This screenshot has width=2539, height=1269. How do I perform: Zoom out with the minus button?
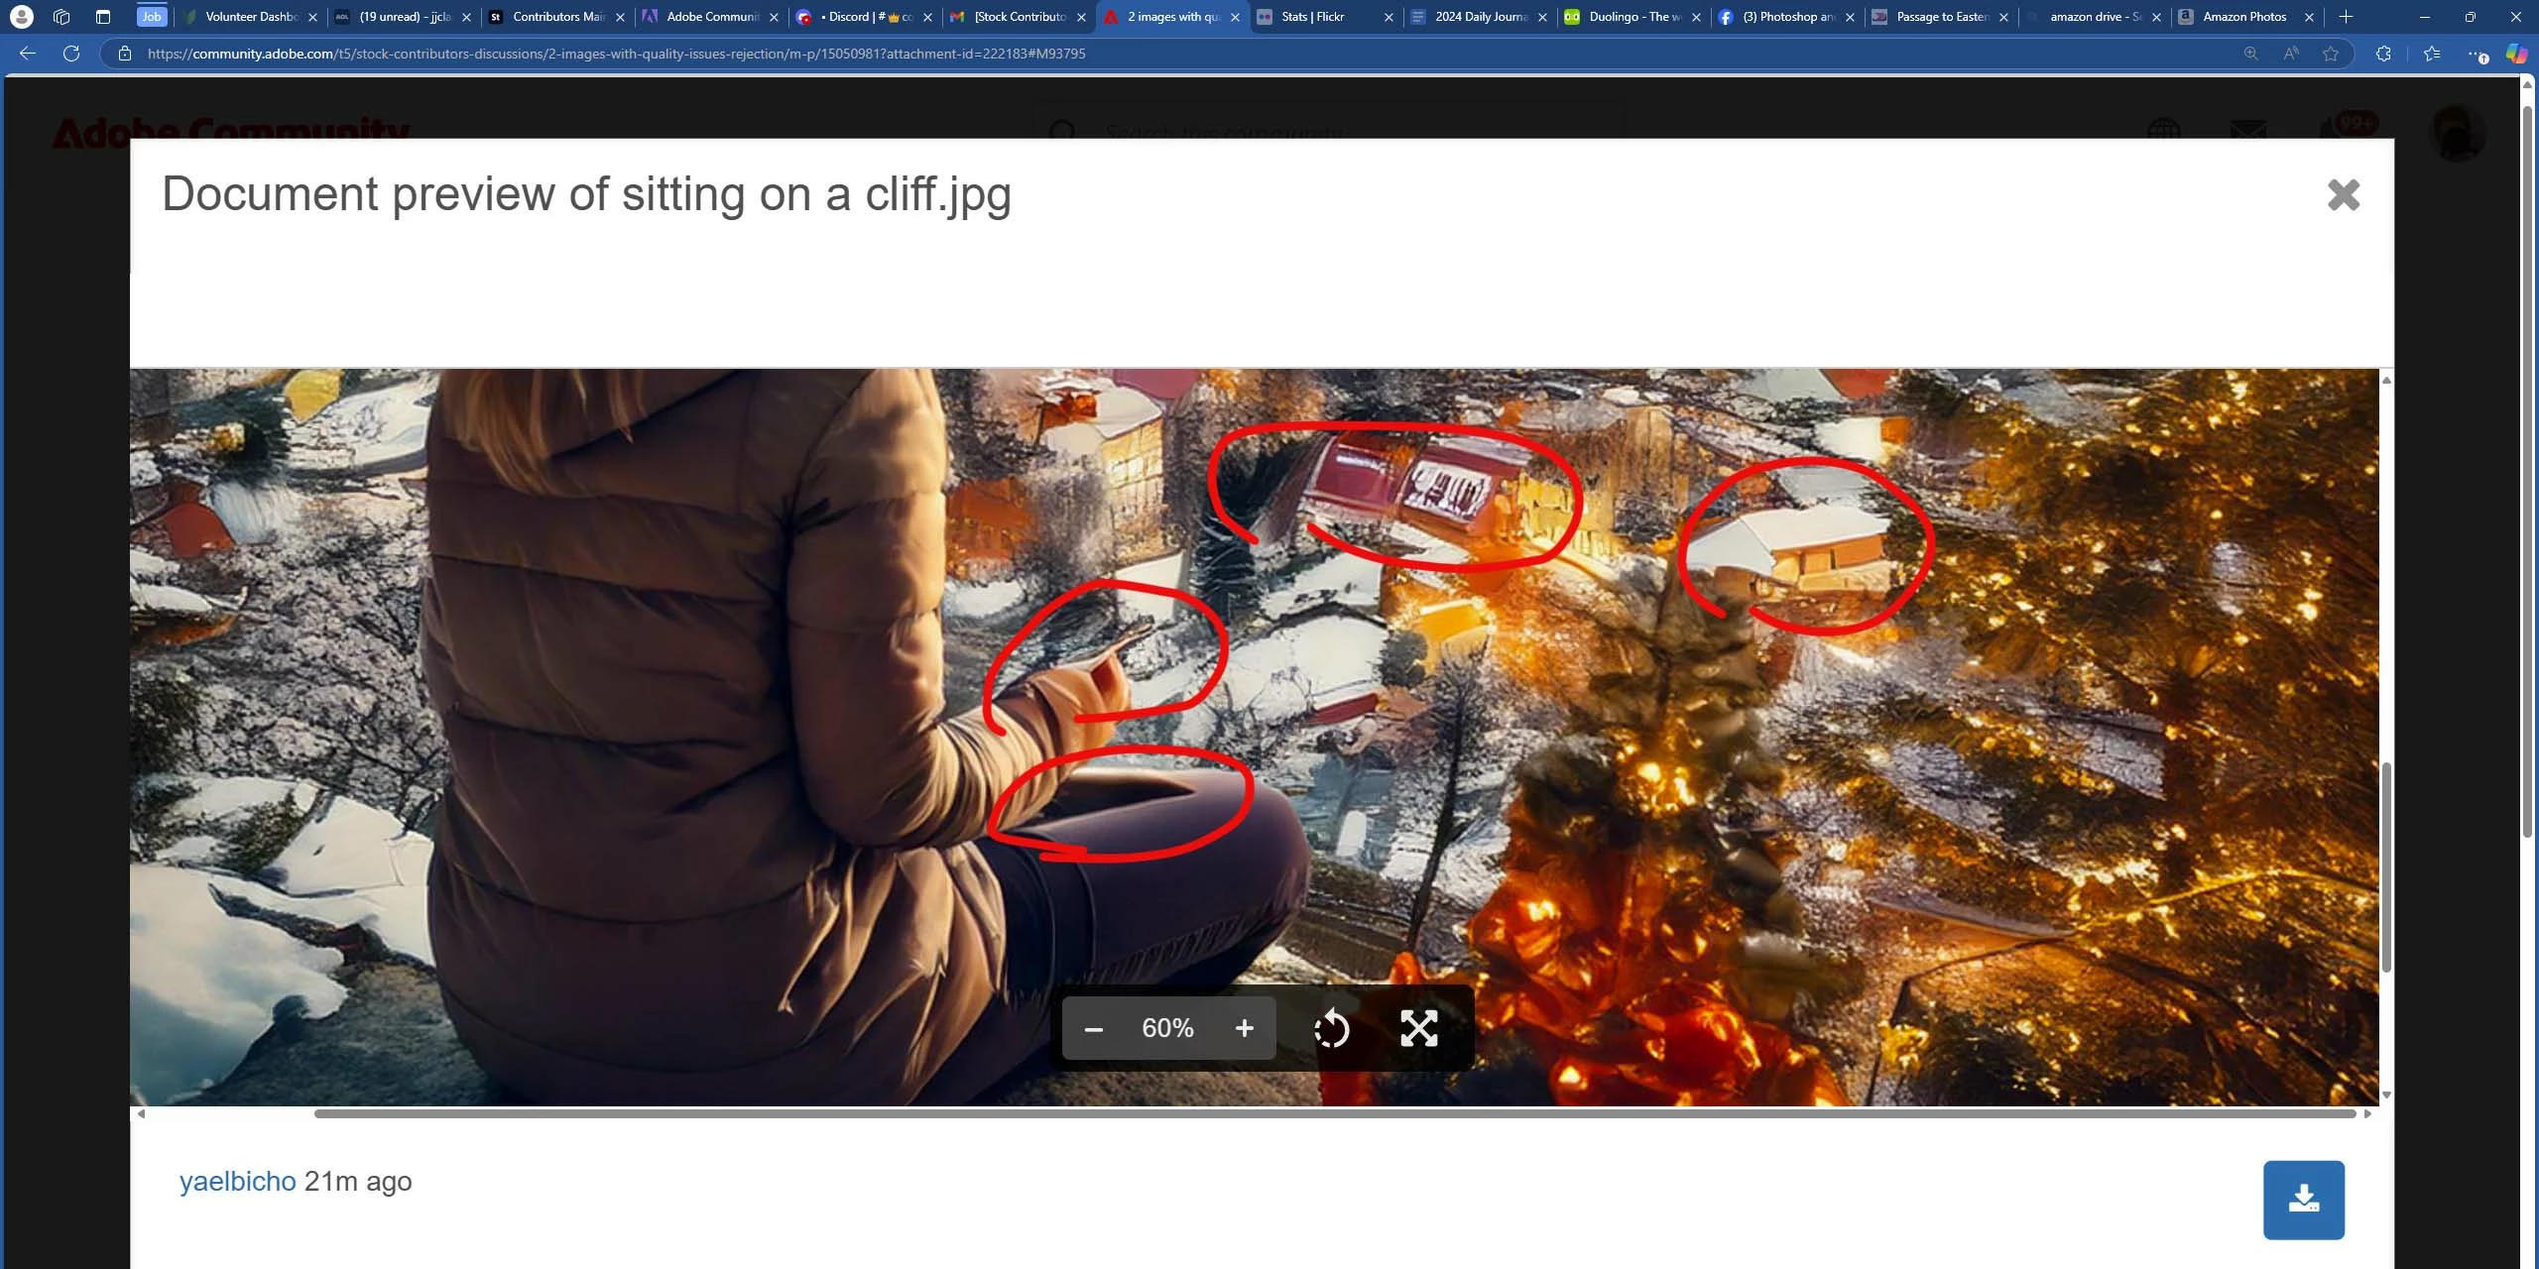point(1094,1029)
